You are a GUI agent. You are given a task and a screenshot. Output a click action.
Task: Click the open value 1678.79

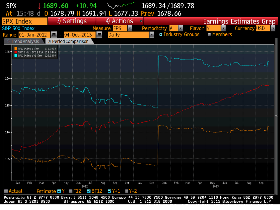62,14
